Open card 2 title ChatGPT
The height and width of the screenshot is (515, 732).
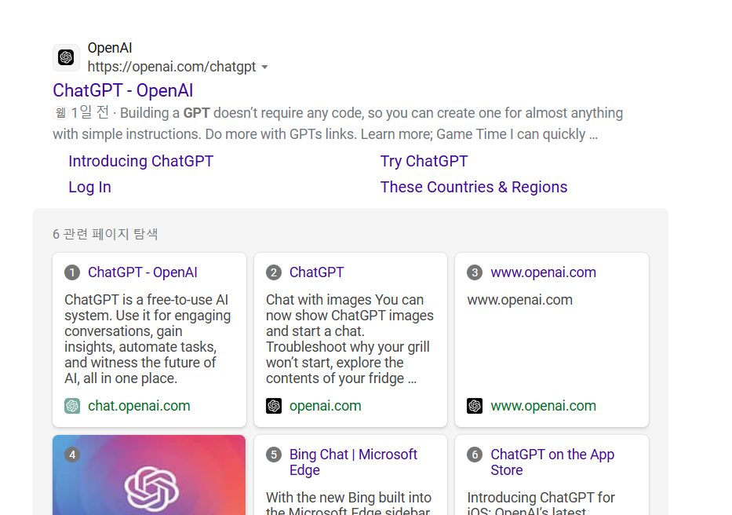point(316,272)
